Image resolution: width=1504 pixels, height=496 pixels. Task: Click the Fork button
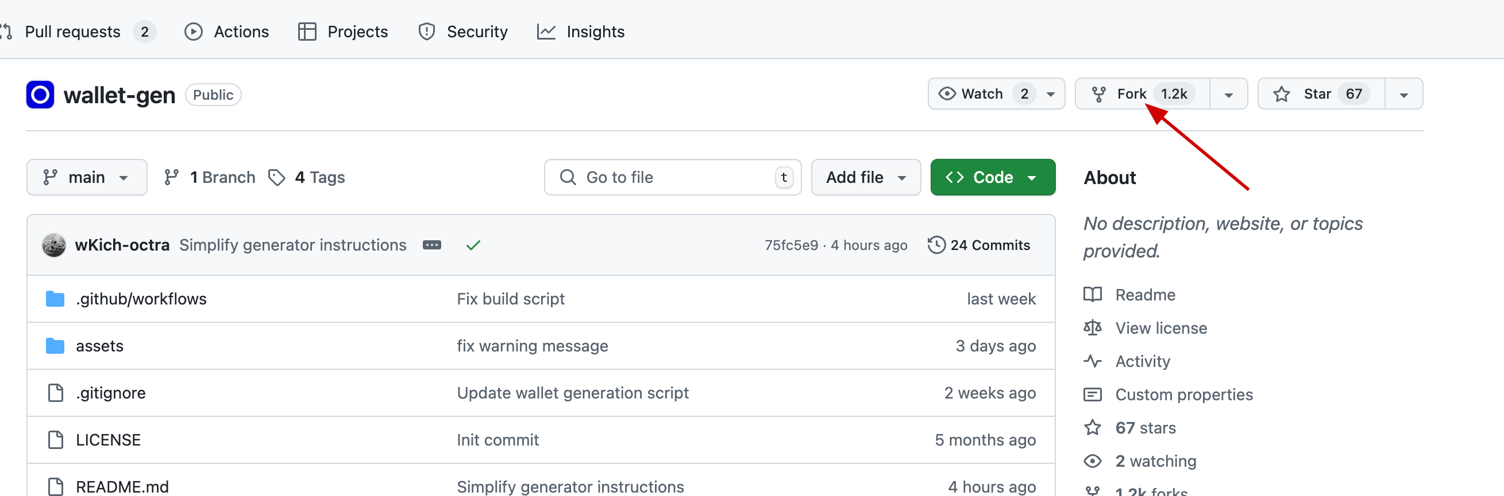tap(1142, 94)
